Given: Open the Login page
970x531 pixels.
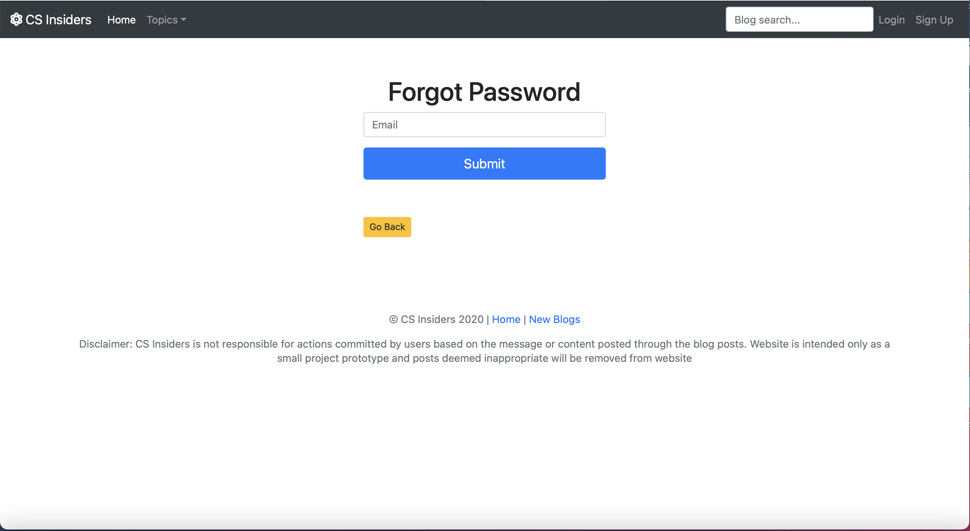Looking at the screenshot, I should pos(891,19).
